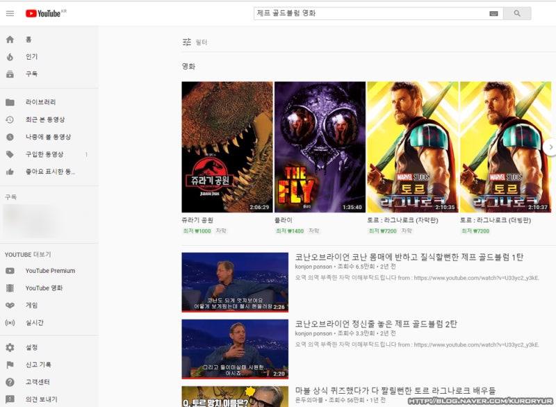Click the 쥬라기 공원 movie title
Viewport: 556px width, 407px height.
pyautogui.click(x=197, y=220)
